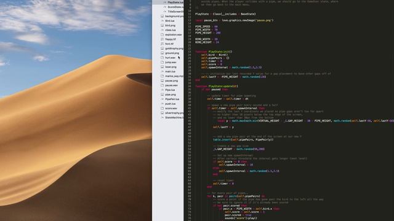394x221 pixels.
Task: Click the file icon beside jump.wav
Action: tap(163, 62)
